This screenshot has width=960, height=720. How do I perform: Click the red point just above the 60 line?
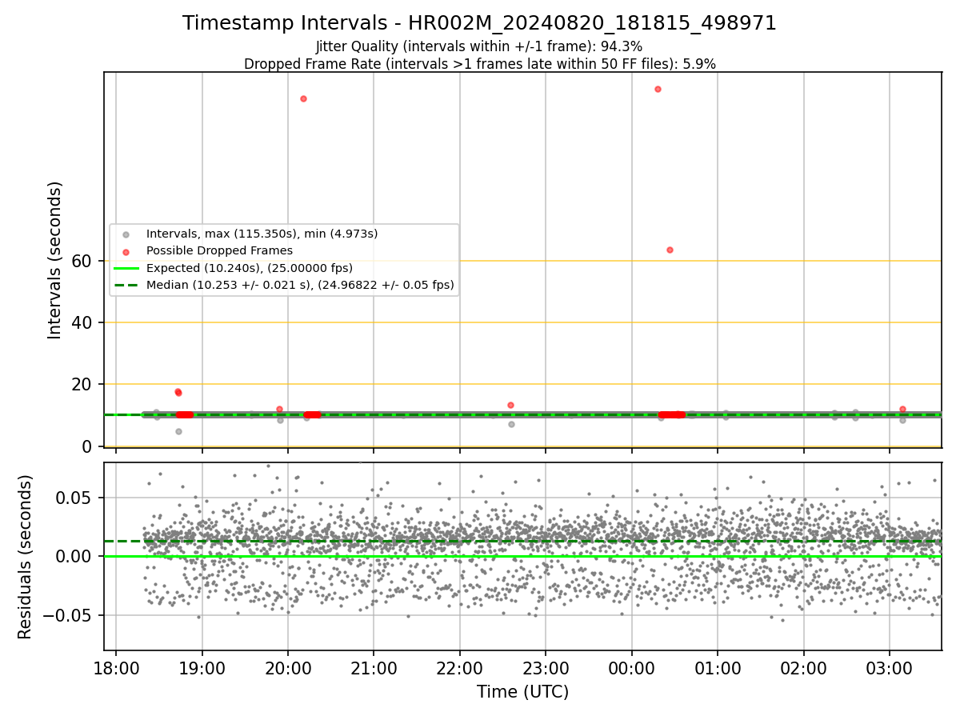coord(670,250)
